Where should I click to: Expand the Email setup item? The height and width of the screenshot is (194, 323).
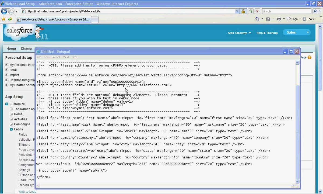[7, 70]
